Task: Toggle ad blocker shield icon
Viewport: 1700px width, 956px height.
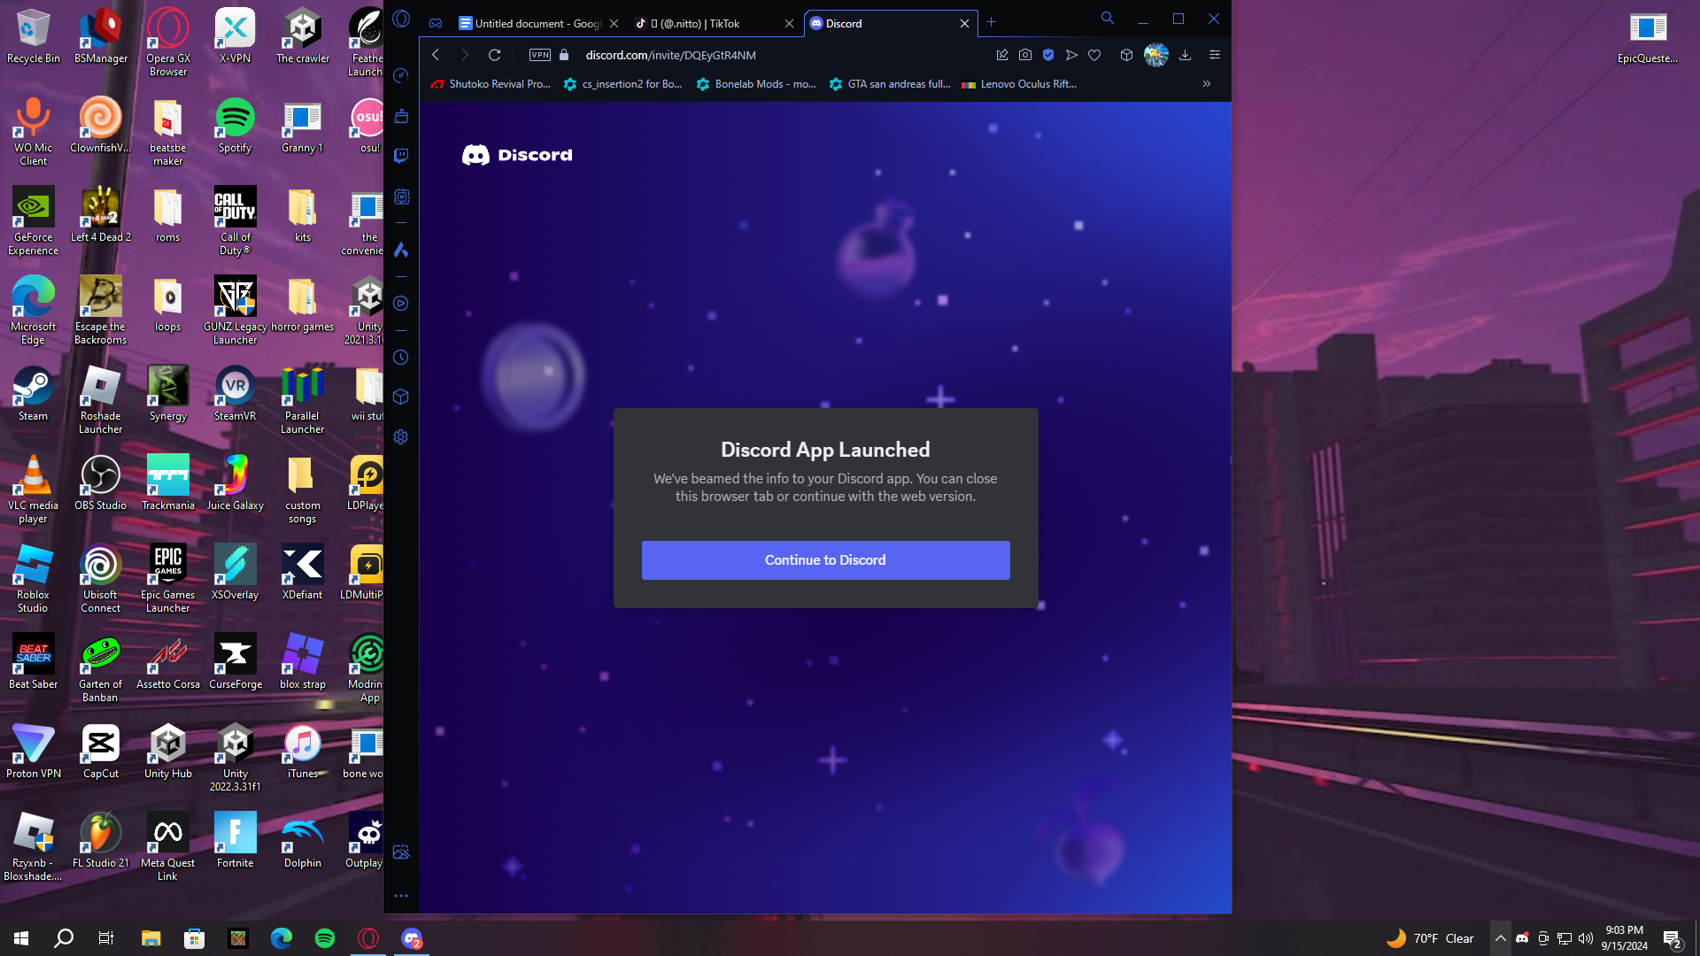Action: click(1048, 55)
